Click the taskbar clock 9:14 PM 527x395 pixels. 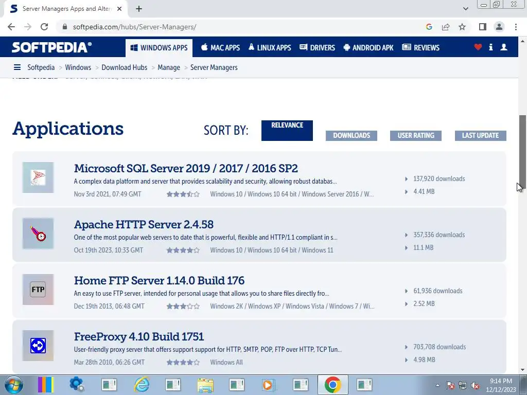click(x=501, y=381)
